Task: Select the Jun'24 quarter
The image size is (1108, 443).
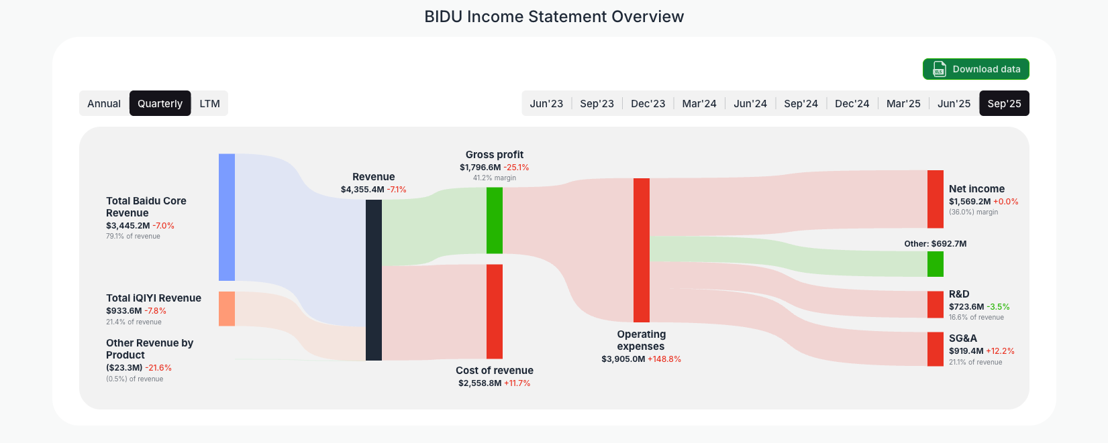Action: 750,103
